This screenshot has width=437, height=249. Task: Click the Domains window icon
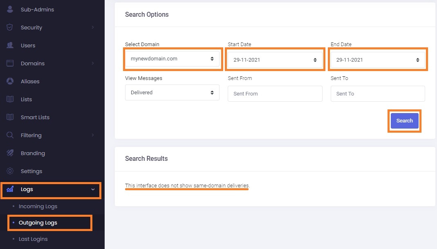pyautogui.click(x=10, y=63)
